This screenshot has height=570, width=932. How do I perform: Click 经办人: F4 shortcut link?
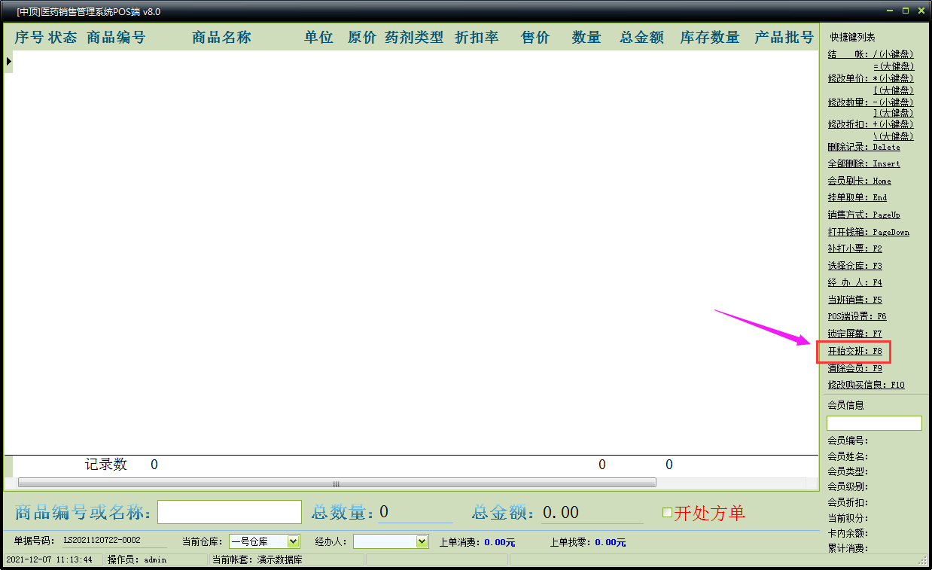coord(854,282)
